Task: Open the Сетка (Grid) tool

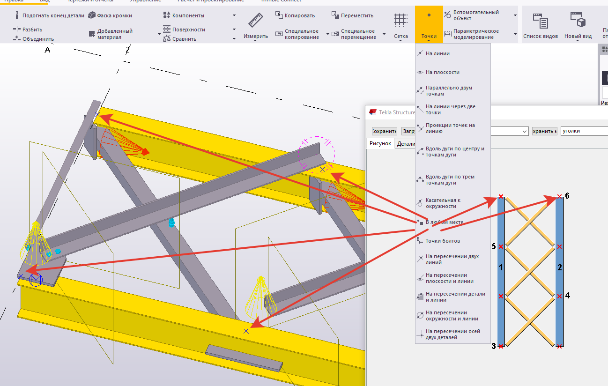Action: tap(400, 22)
